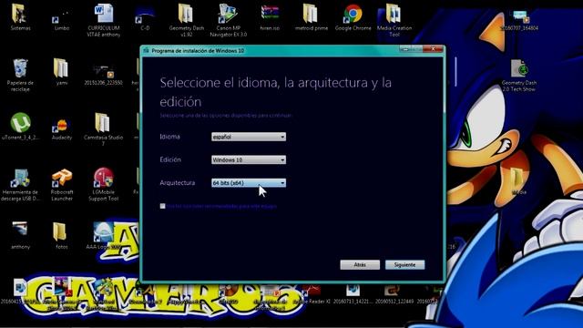Launch LGMobile Support Tool
The image size is (583, 328).
(103, 177)
